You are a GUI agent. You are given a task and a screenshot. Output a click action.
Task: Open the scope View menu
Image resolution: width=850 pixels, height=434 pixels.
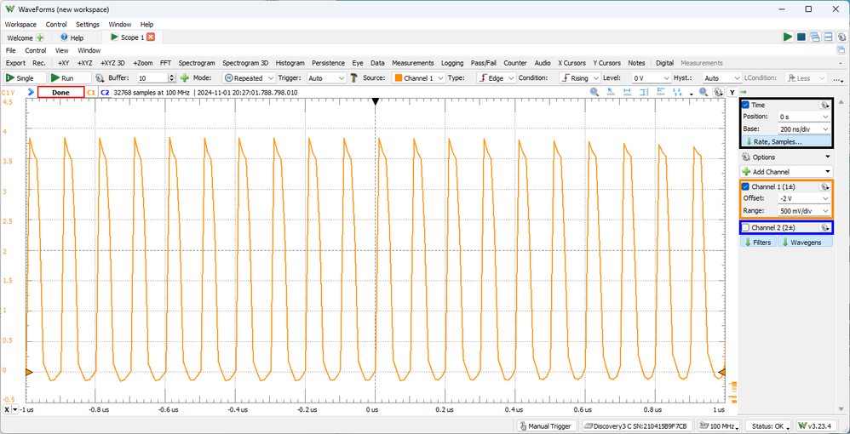point(62,50)
